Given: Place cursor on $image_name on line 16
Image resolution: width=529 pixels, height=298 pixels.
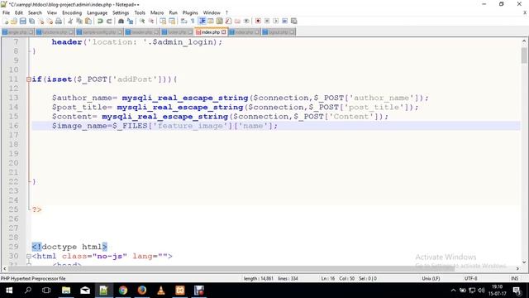Looking at the screenshot, I should (82, 126).
